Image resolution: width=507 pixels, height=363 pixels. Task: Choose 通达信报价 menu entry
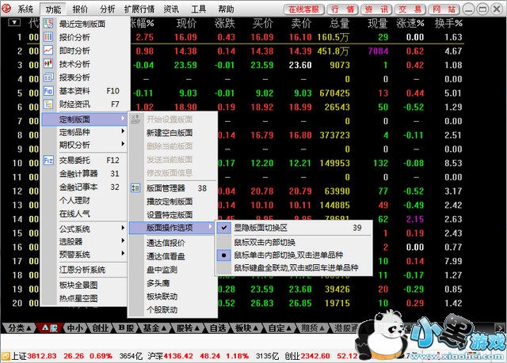point(172,243)
